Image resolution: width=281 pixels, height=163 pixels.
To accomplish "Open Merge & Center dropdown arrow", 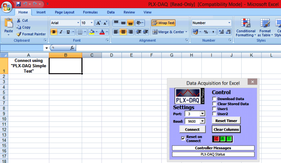I will pyautogui.click(x=186, y=32).
